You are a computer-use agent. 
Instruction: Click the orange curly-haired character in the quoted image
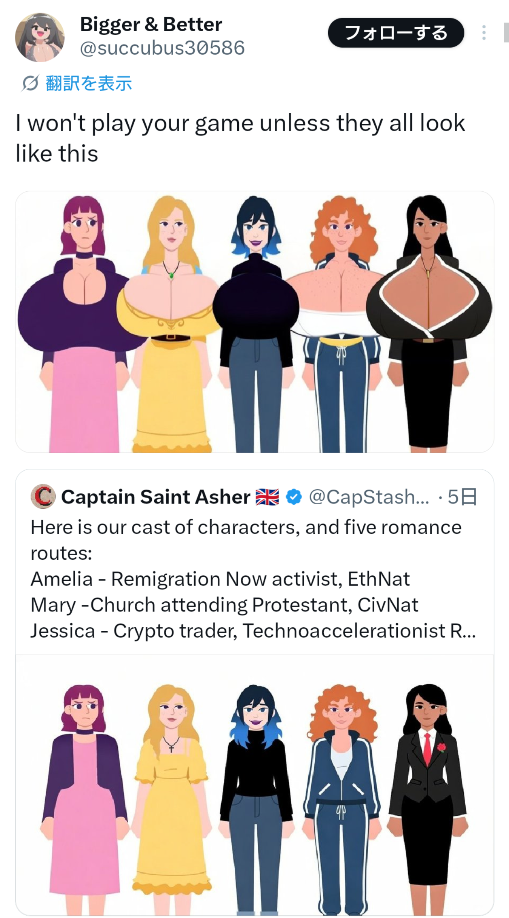(341, 789)
